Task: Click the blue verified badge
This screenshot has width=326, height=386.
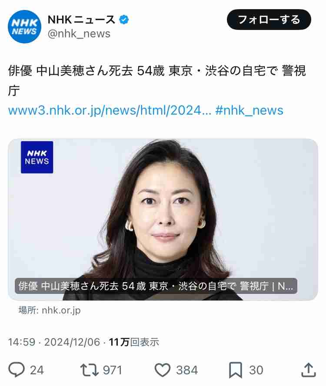Action: click(124, 20)
